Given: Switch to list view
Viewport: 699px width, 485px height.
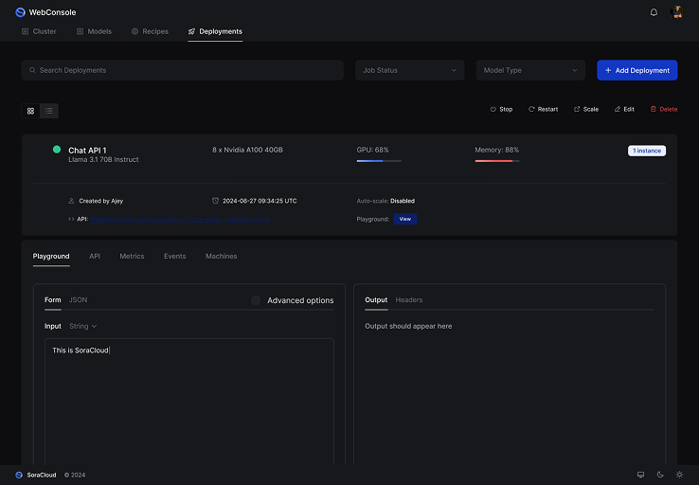Looking at the screenshot, I should pyautogui.click(x=49, y=111).
